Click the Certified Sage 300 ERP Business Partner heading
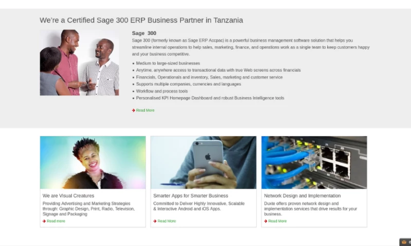The height and width of the screenshot is (246, 411). coord(141,20)
